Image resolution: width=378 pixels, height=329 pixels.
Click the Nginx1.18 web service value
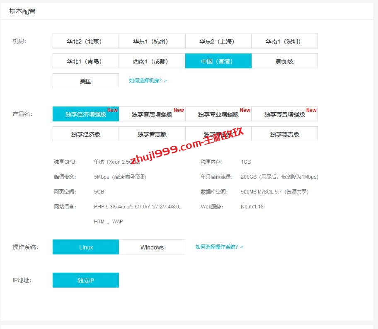(252, 207)
